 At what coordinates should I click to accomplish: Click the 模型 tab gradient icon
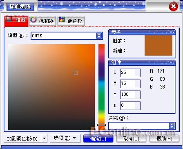[x=9, y=19]
